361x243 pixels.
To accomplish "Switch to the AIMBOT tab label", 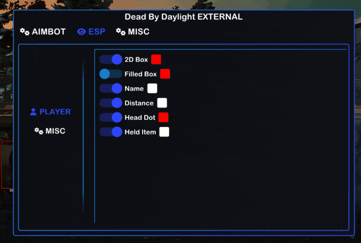I will click(x=49, y=32).
